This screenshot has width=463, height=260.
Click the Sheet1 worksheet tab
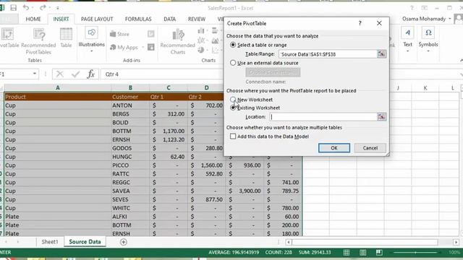coord(50,242)
